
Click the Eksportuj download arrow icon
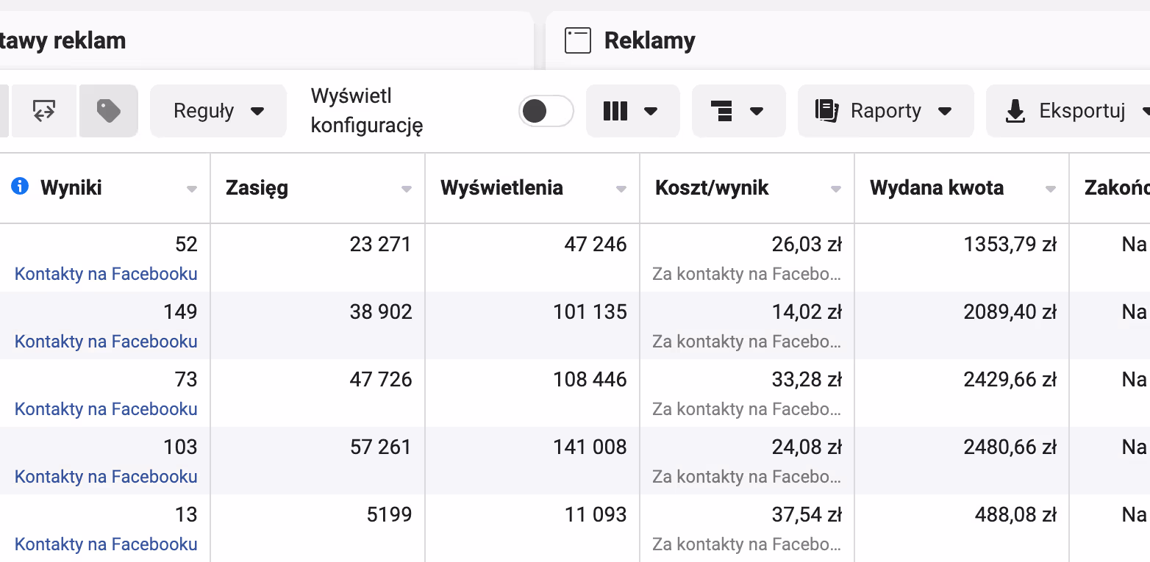[x=1015, y=111]
